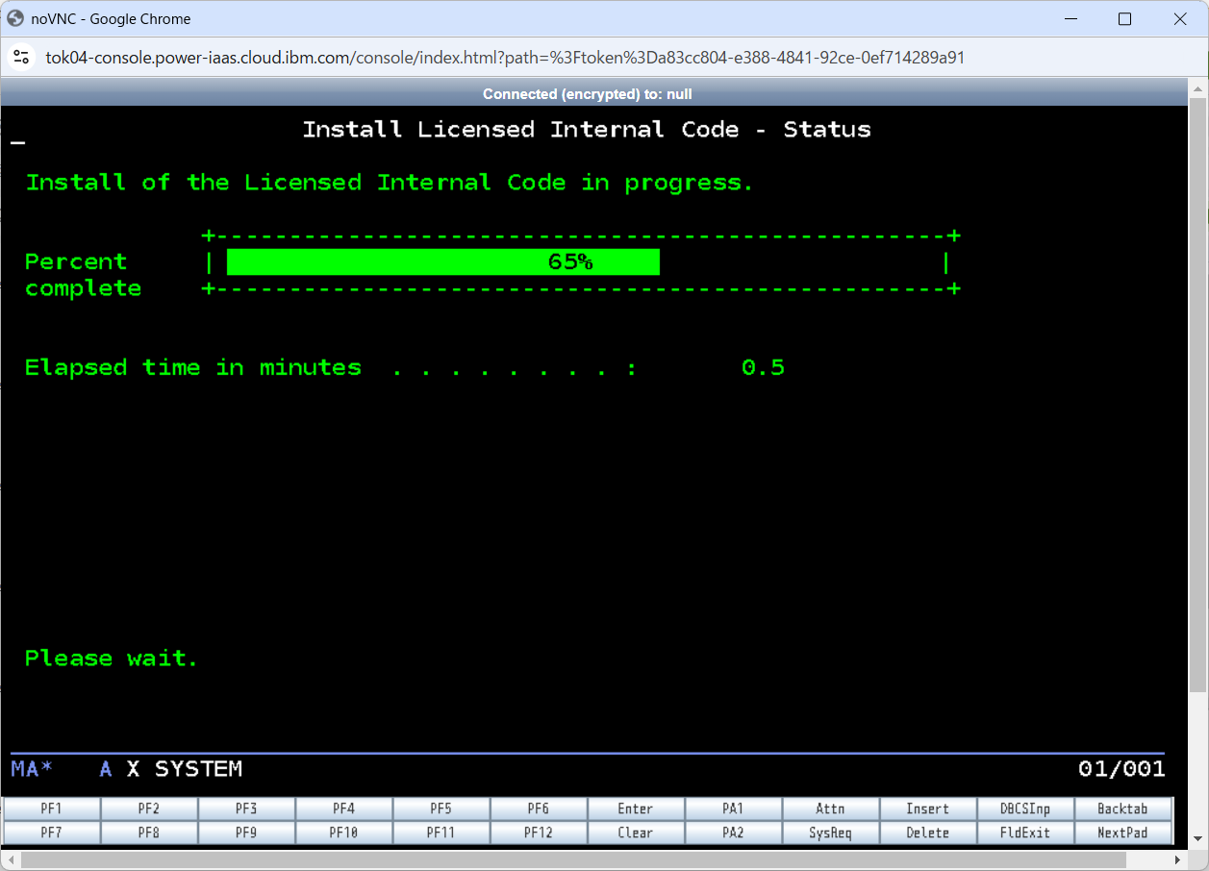Click the Backtab key button
This screenshot has width=1209, height=871.
tap(1122, 809)
